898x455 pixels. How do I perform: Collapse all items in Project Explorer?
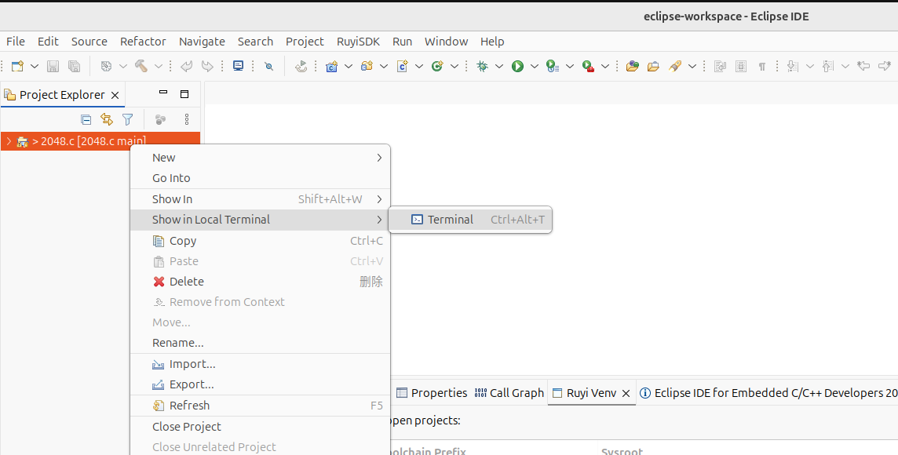click(x=86, y=119)
